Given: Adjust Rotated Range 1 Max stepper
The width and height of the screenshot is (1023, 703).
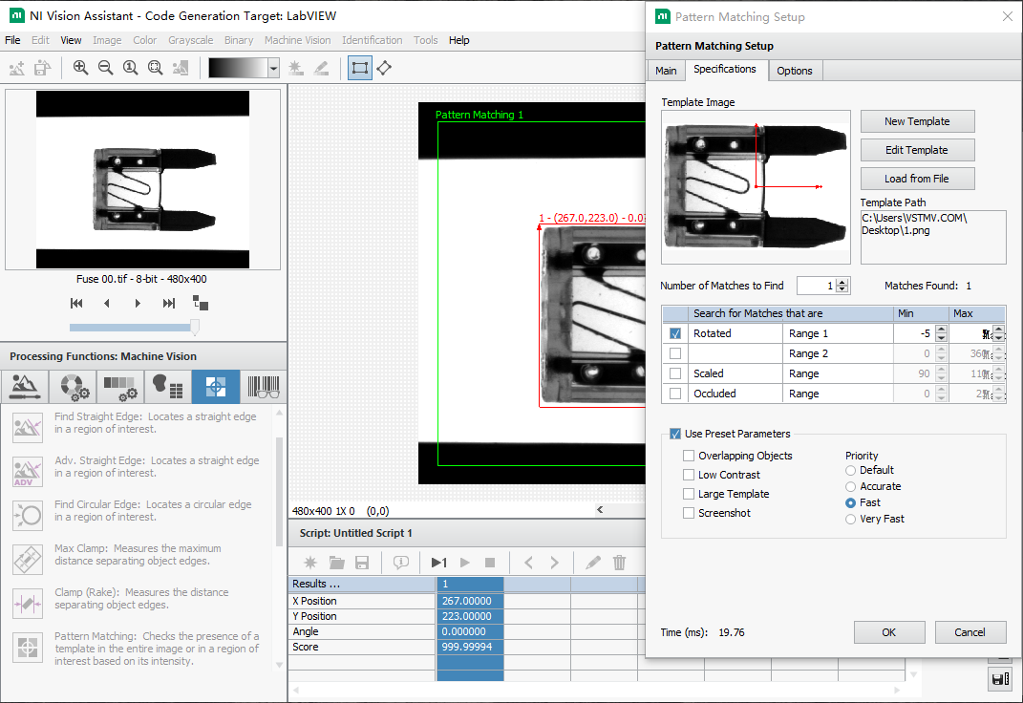Looking at the screenshot, I should point(999,333).
